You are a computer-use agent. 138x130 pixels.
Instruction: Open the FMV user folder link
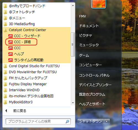(83, 16)
